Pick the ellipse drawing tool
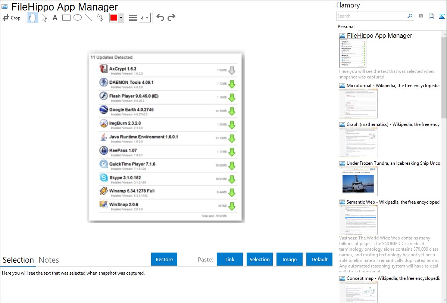Image resolution: width=447 pixels, height=303 pixels. [x=78, y=18]
